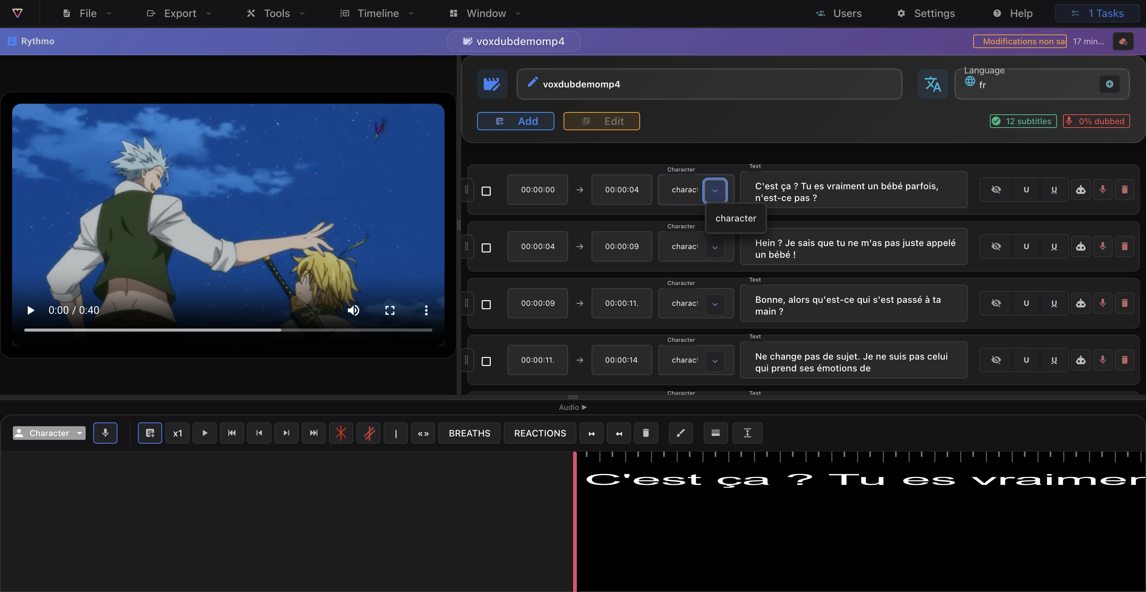Click the 0% dubbed badge
Viewport: 1146px width, 592px height.
point(1096,121)
